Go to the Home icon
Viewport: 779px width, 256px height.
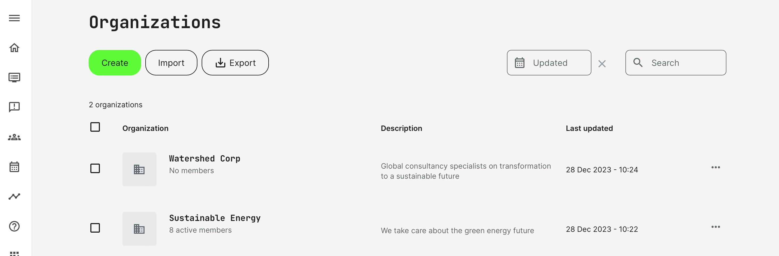click(14, 48)
